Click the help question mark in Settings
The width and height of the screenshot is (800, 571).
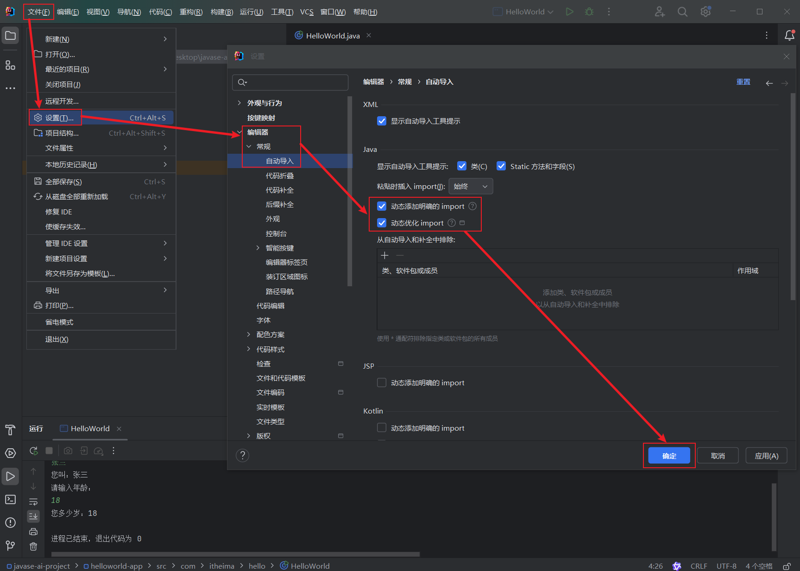tap(242, 456)
